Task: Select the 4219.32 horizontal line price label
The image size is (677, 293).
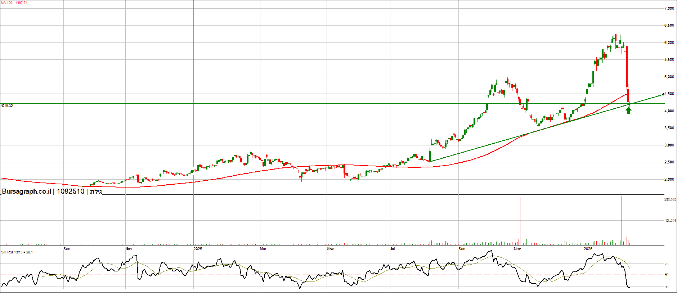Action: pyautogui.click(x=7, y=106)
